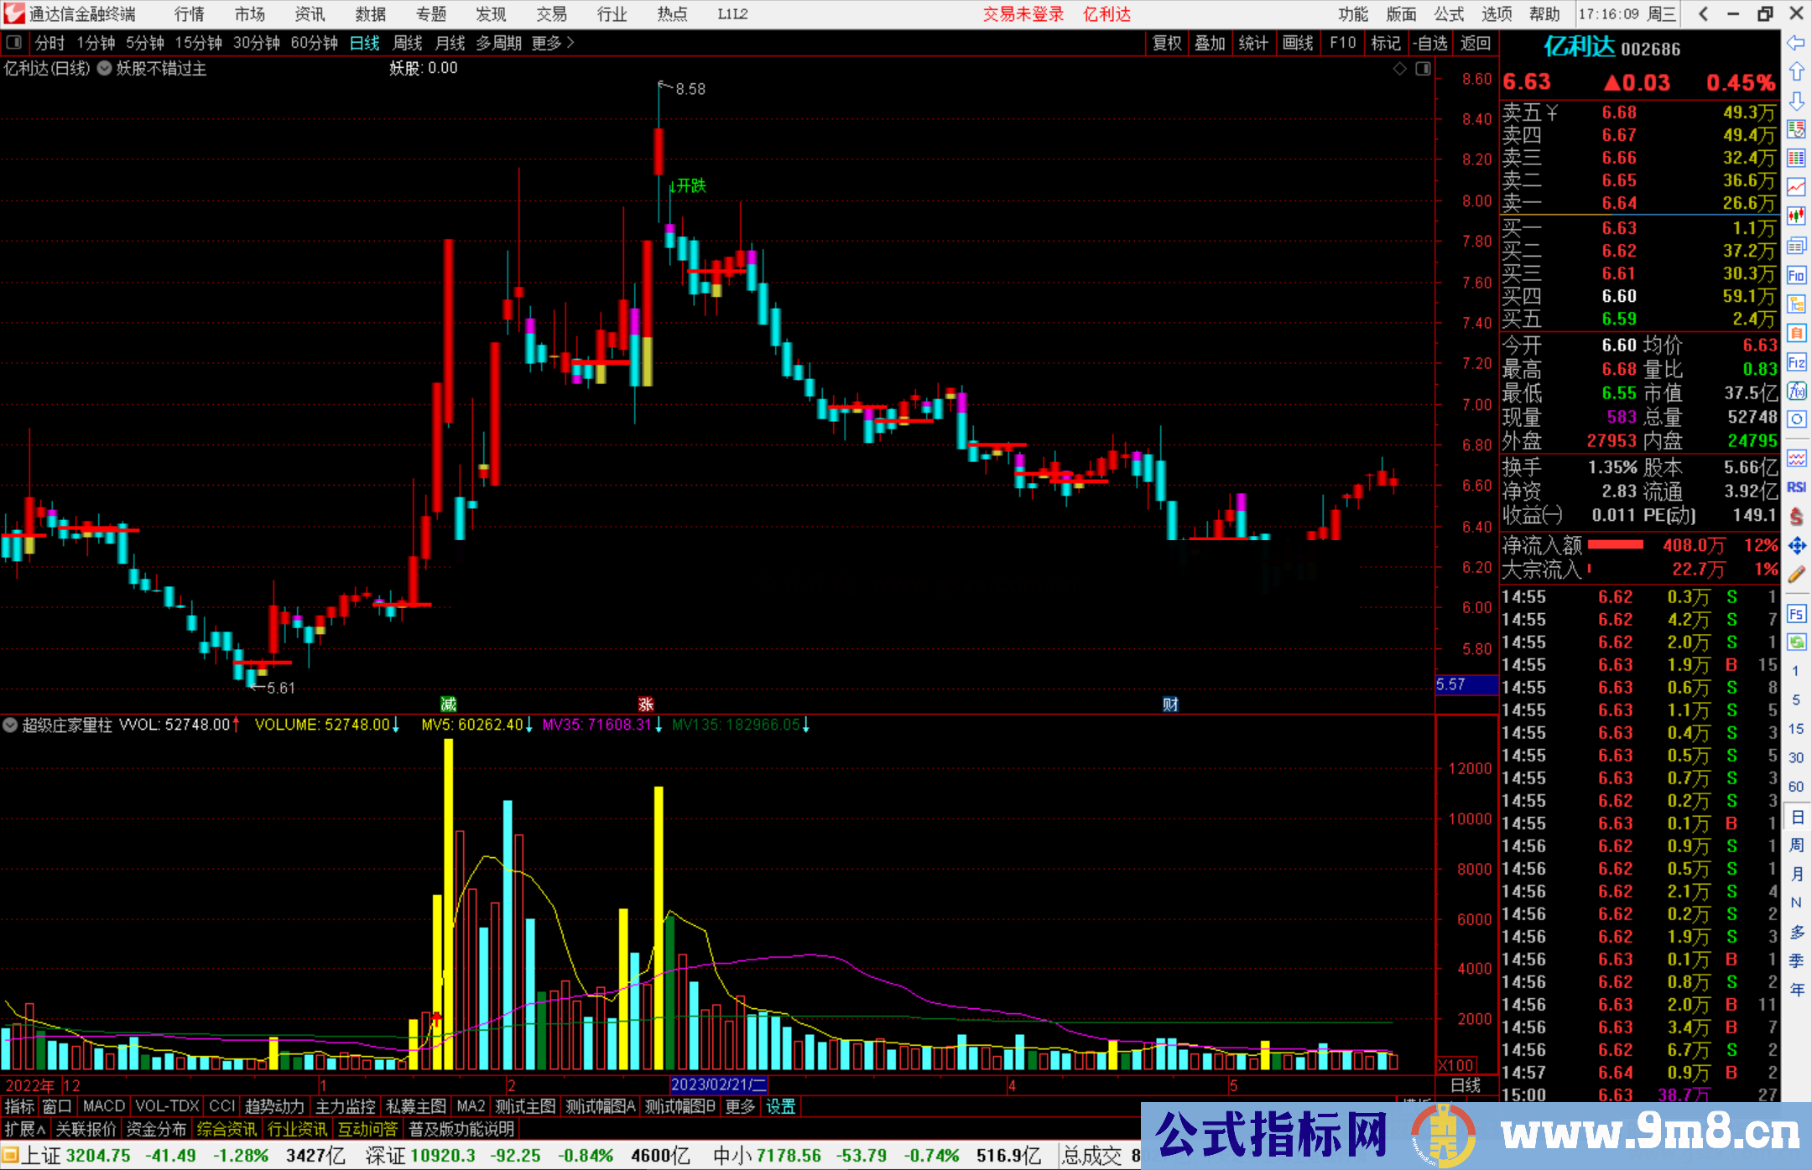
Task: Click the blue left arrow sidebar icon
Action: click(x=1796, y=43)
